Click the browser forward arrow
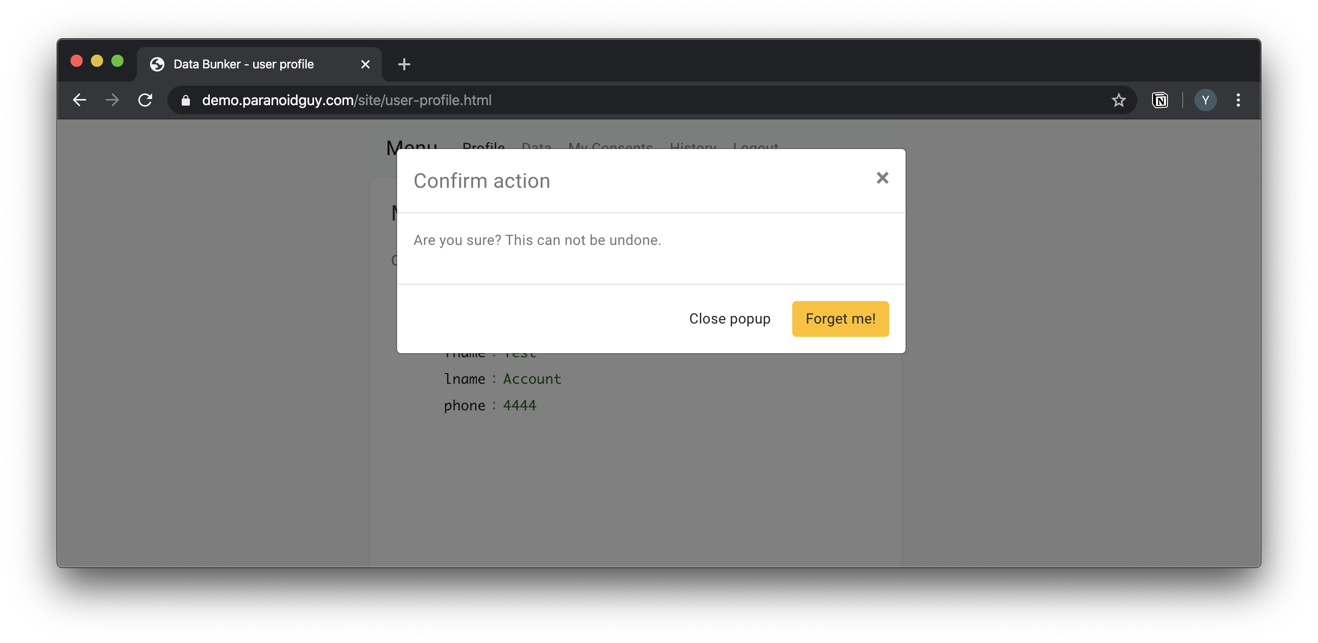The height and width of the screenshot is (643, 1318). pos(112,100)
